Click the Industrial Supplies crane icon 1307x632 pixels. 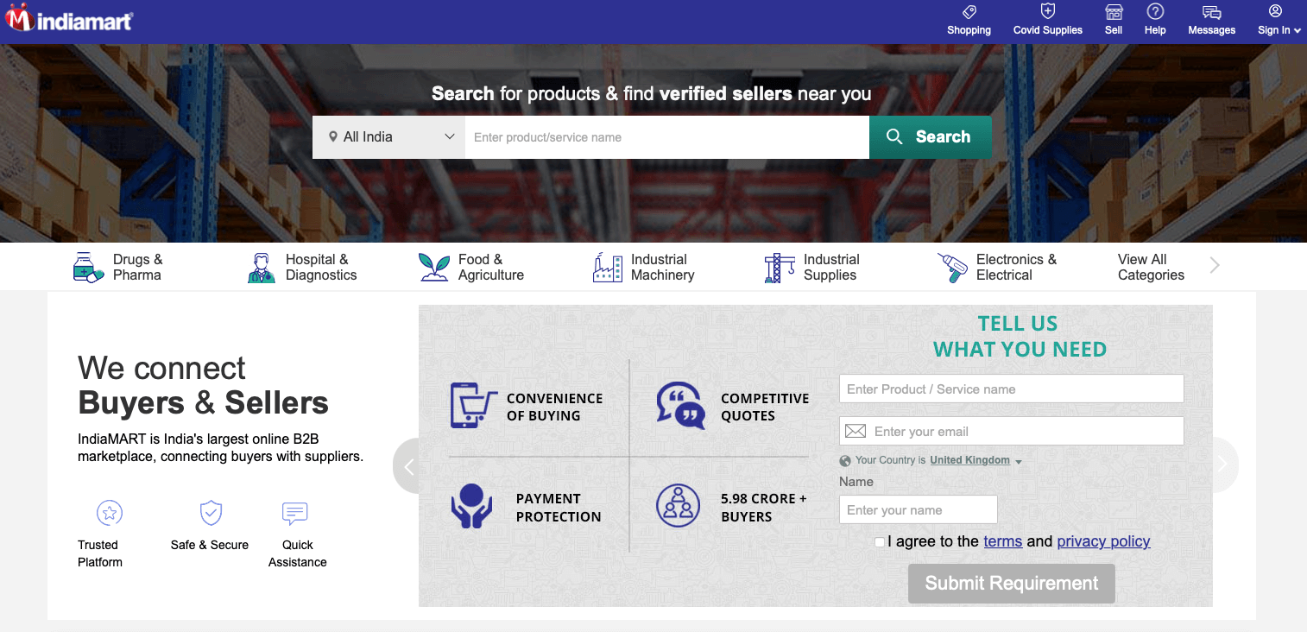coord(780,268)
